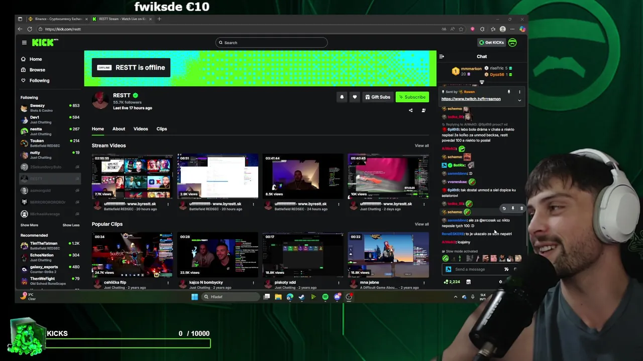The image size is (643, 361).
Task: Expand followed list with Show More
Action: click(29, 225)
